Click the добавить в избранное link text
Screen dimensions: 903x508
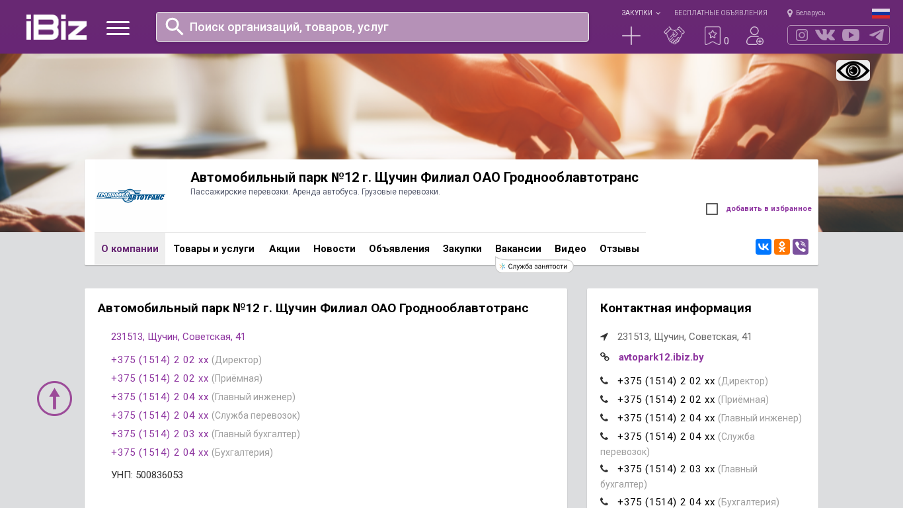[769, 209]
